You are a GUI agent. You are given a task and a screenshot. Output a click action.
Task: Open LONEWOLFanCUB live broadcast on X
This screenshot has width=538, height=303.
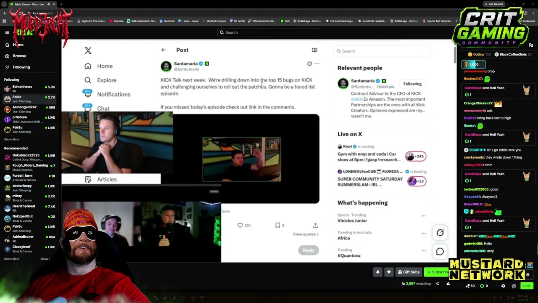click(382, 178)
